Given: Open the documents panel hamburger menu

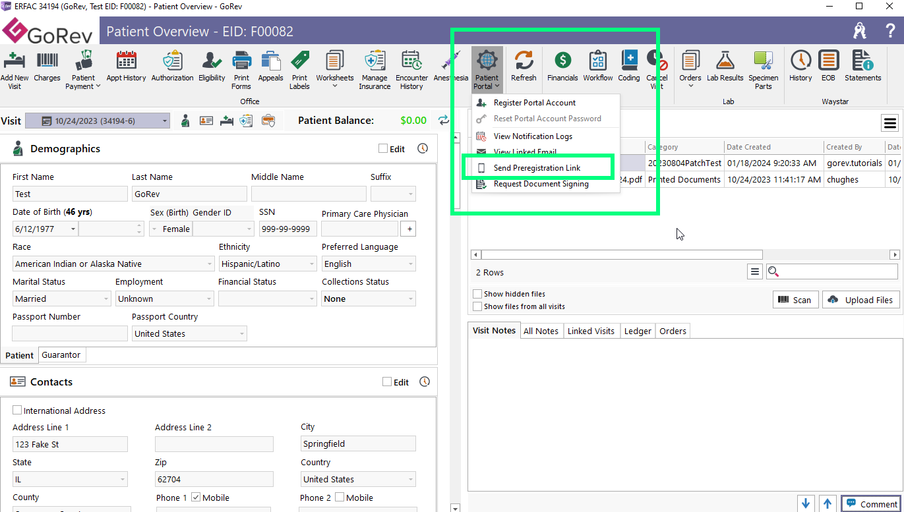Looking at the screenshot, I should [x=890, y=123].
